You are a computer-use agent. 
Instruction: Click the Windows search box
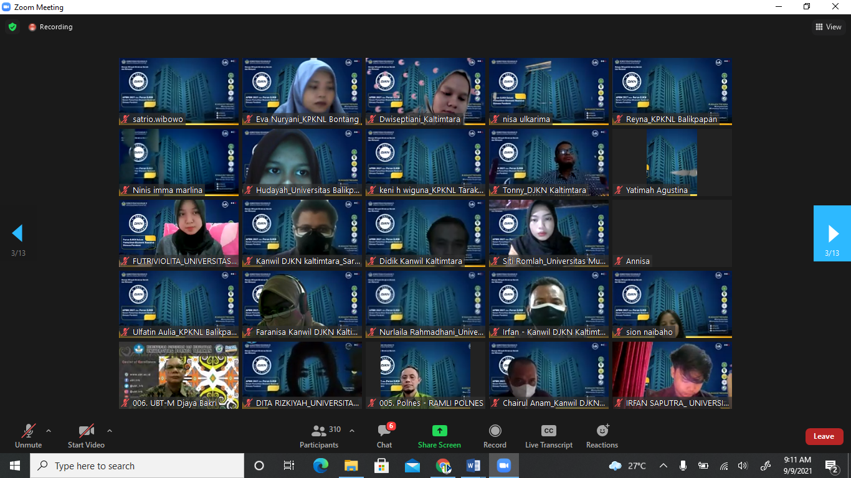(137, 466)
